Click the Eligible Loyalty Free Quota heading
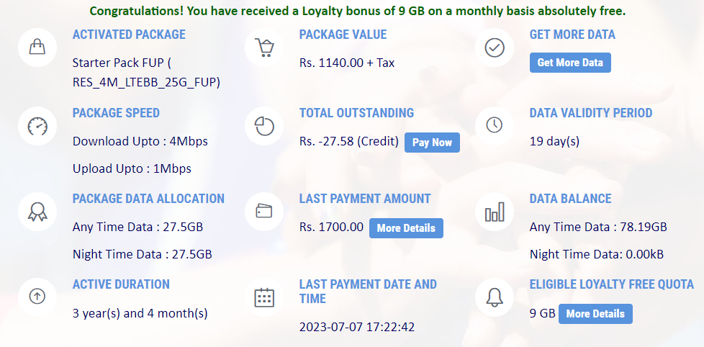Viewport: 704px width, 347px height. click(x=612, y=284)
